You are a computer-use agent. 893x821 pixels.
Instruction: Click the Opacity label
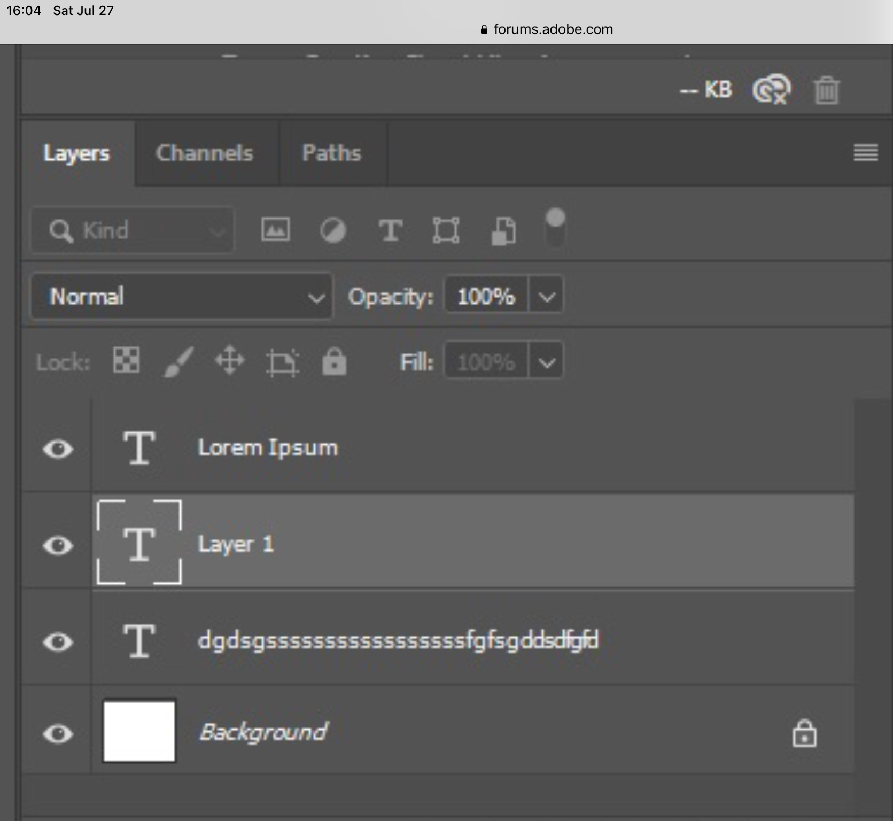[391, 297]
